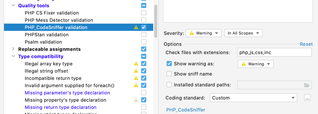Open Severity Warning dropdown
This screenshot has width=318, height=114.
(204, 33)
